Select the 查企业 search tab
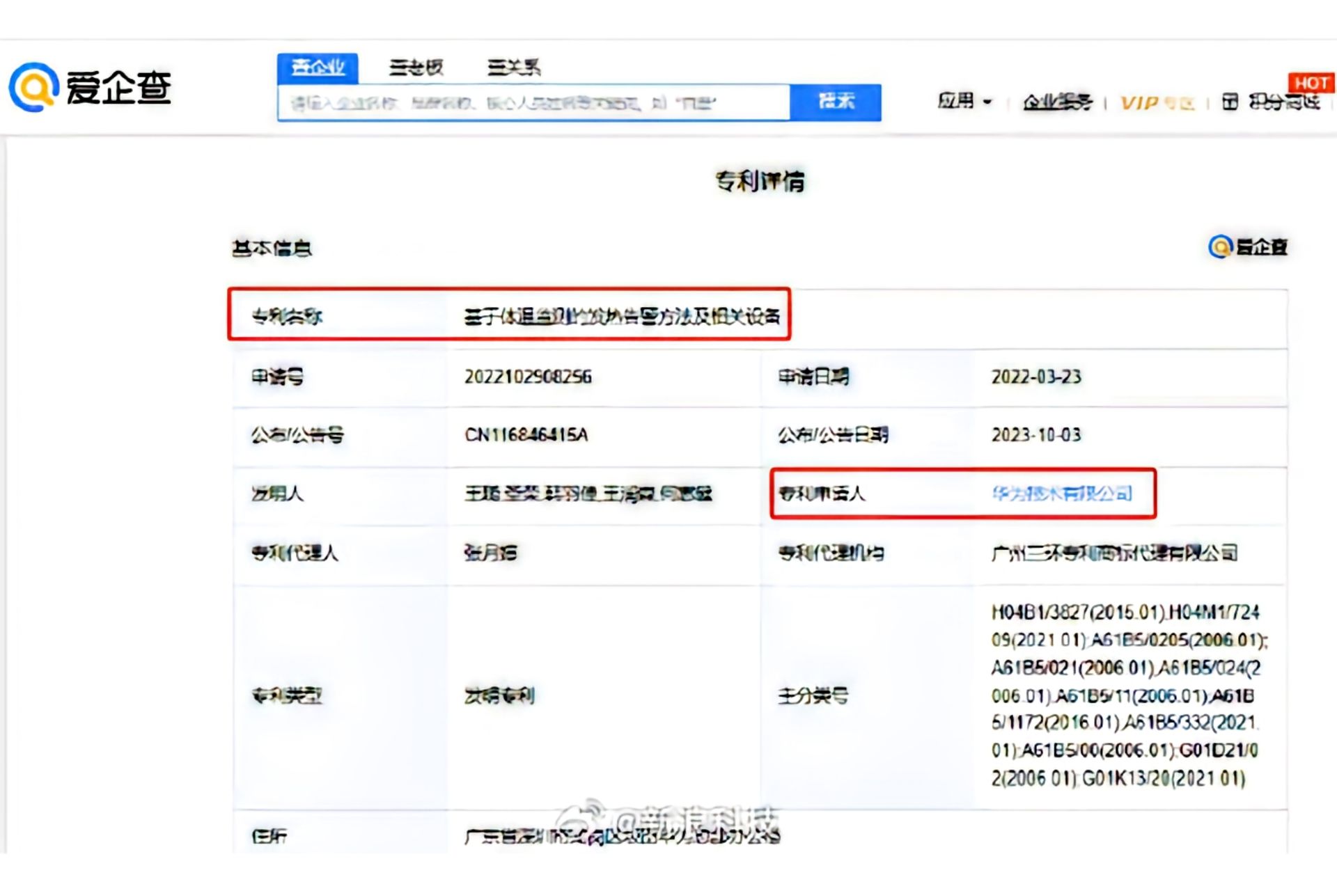The height and width of the screenshot is (891, 1337). pyautogui.click(x=318, y=68)
